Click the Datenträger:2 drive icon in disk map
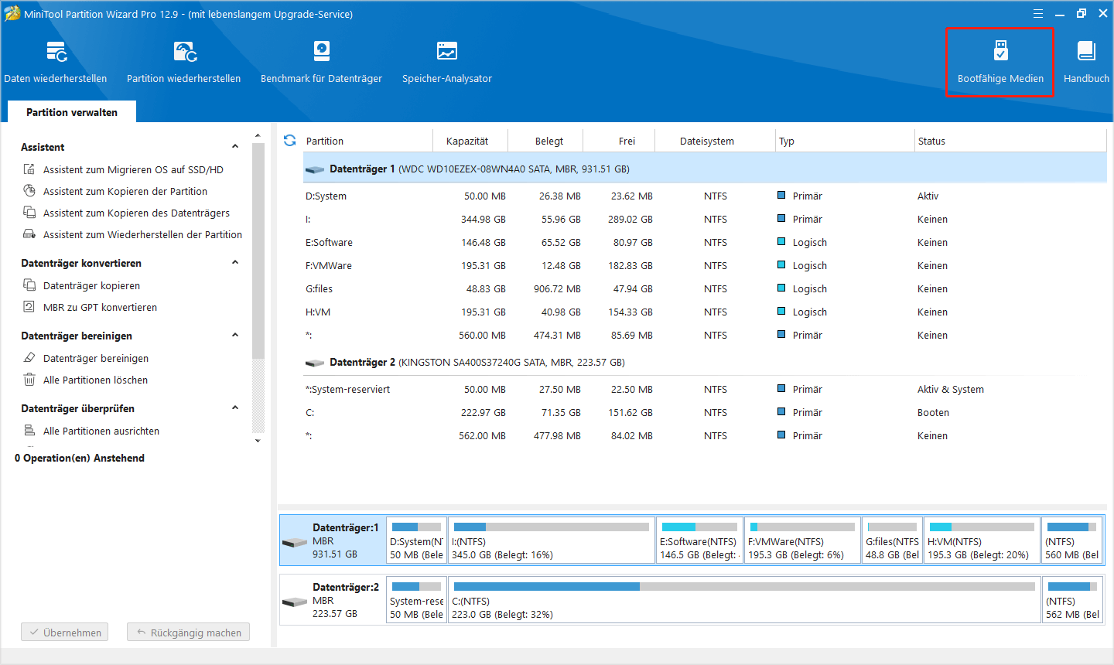This screenshot has width=1114, height=665. [295, 602]
